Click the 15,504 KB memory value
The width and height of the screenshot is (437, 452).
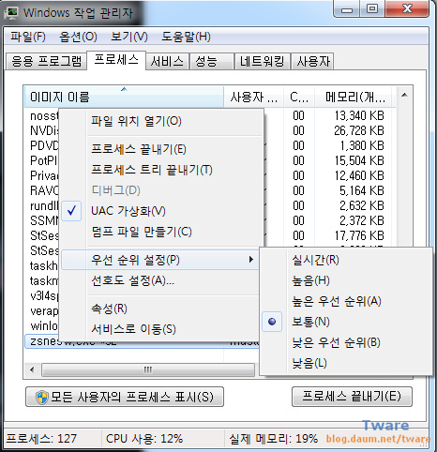point(359,161)
